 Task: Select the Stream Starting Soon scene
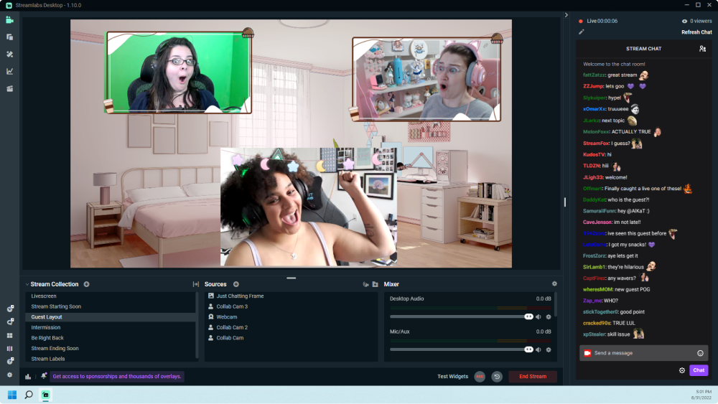pos(111,306)
